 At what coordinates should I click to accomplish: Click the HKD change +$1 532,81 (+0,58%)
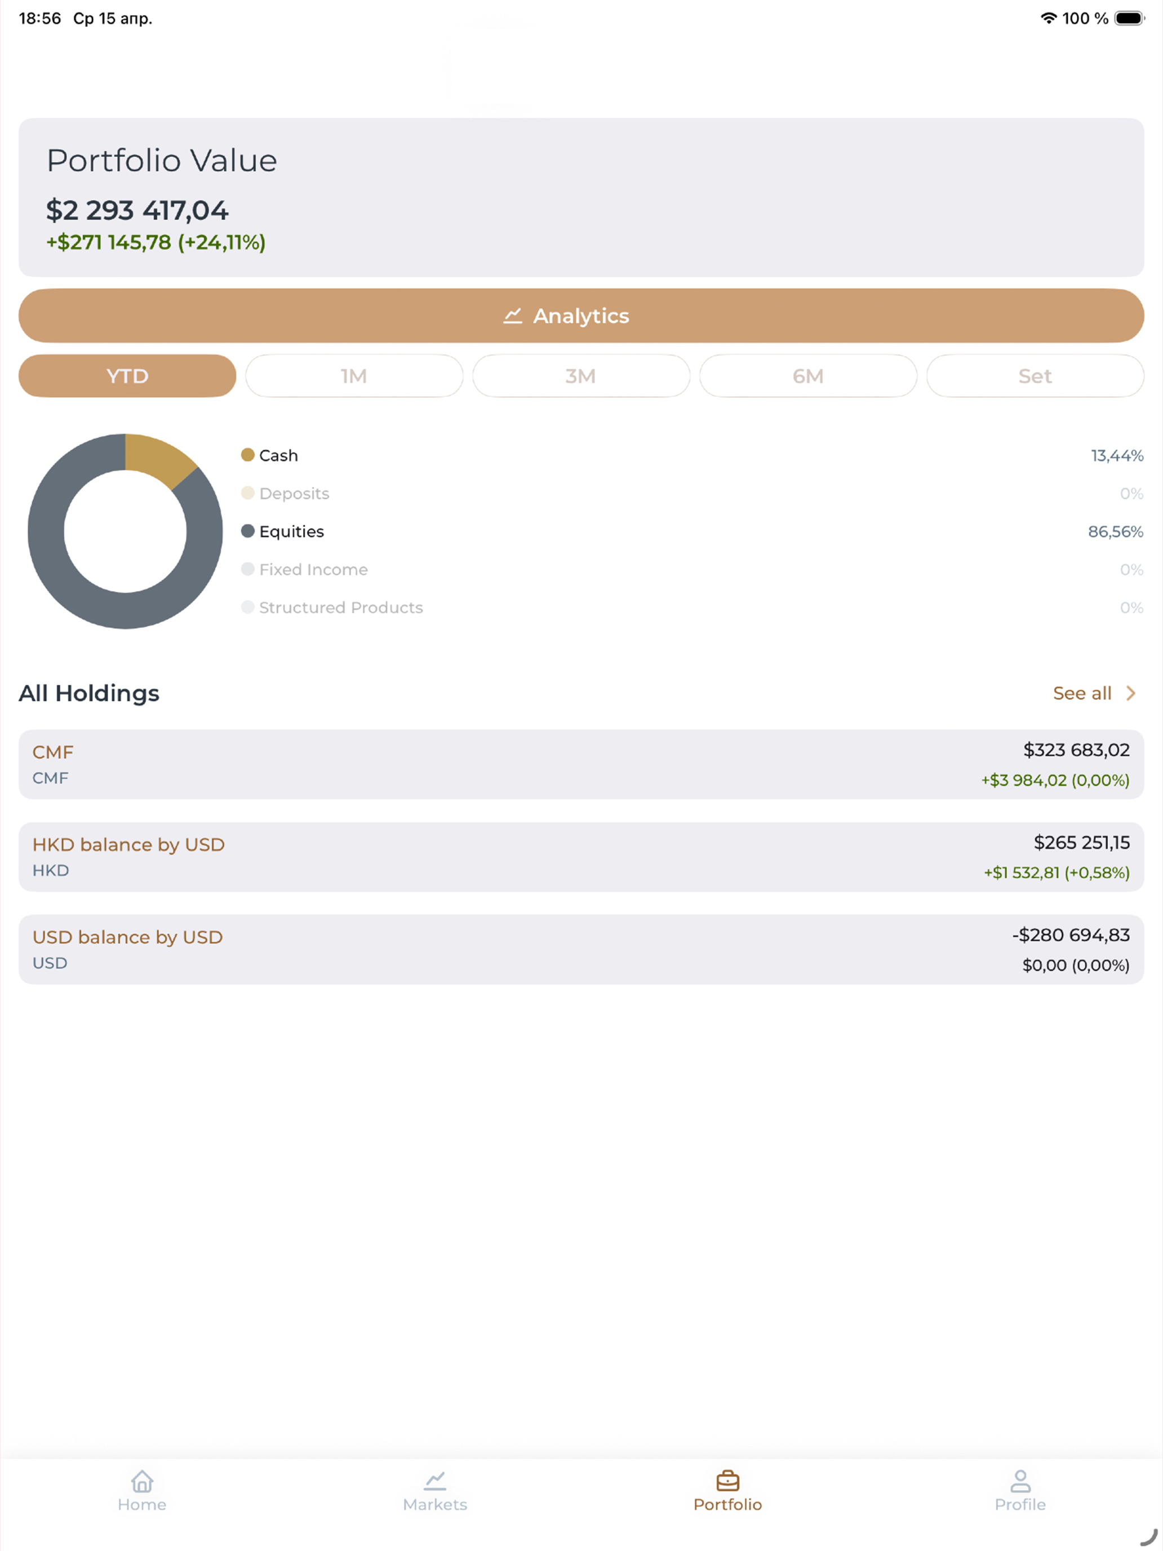click(x=1057, y=873)
